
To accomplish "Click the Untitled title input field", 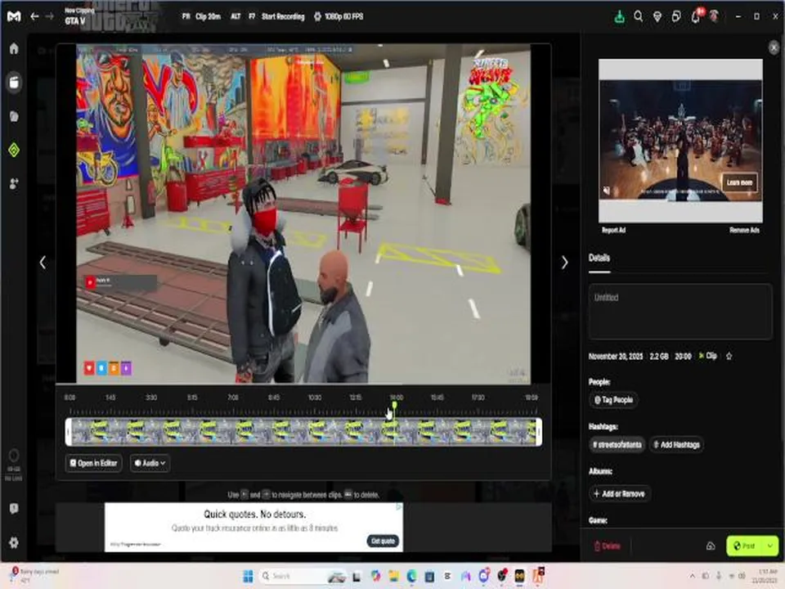I will click(680, 312).
